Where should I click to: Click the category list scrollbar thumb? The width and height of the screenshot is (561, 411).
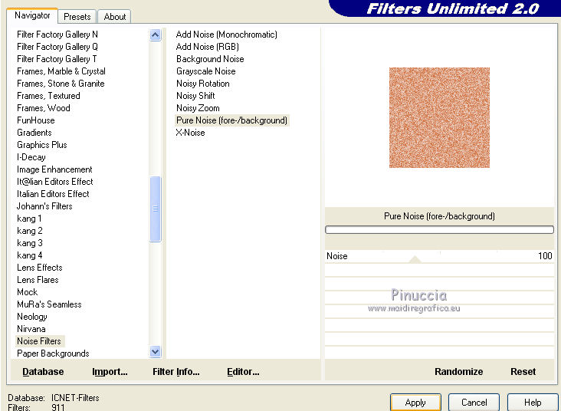(156, 209)
